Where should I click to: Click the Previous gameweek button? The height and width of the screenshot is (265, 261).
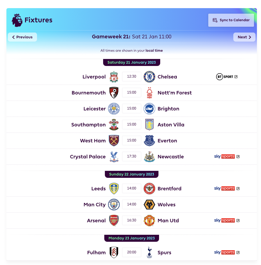click(22, 37)
